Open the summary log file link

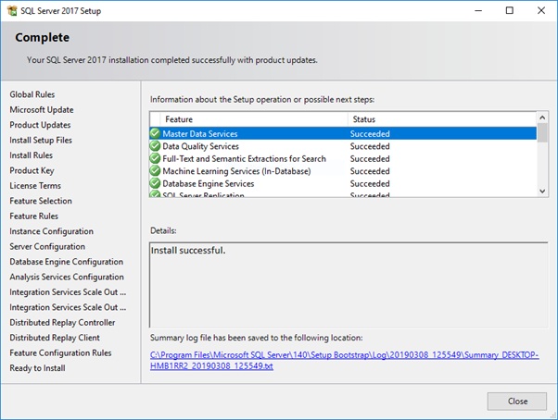point(344,361)
